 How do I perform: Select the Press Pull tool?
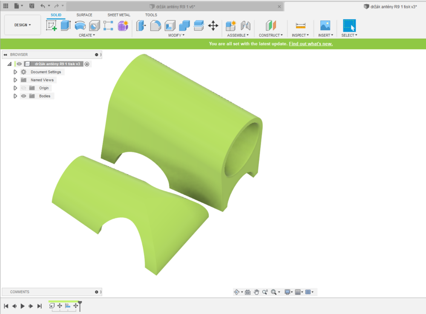click(x=141, y=26)
